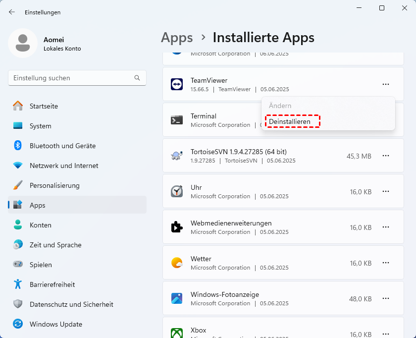Go to Apps breadcrumb link
416x338 pixels.
(x=177, y=38)
